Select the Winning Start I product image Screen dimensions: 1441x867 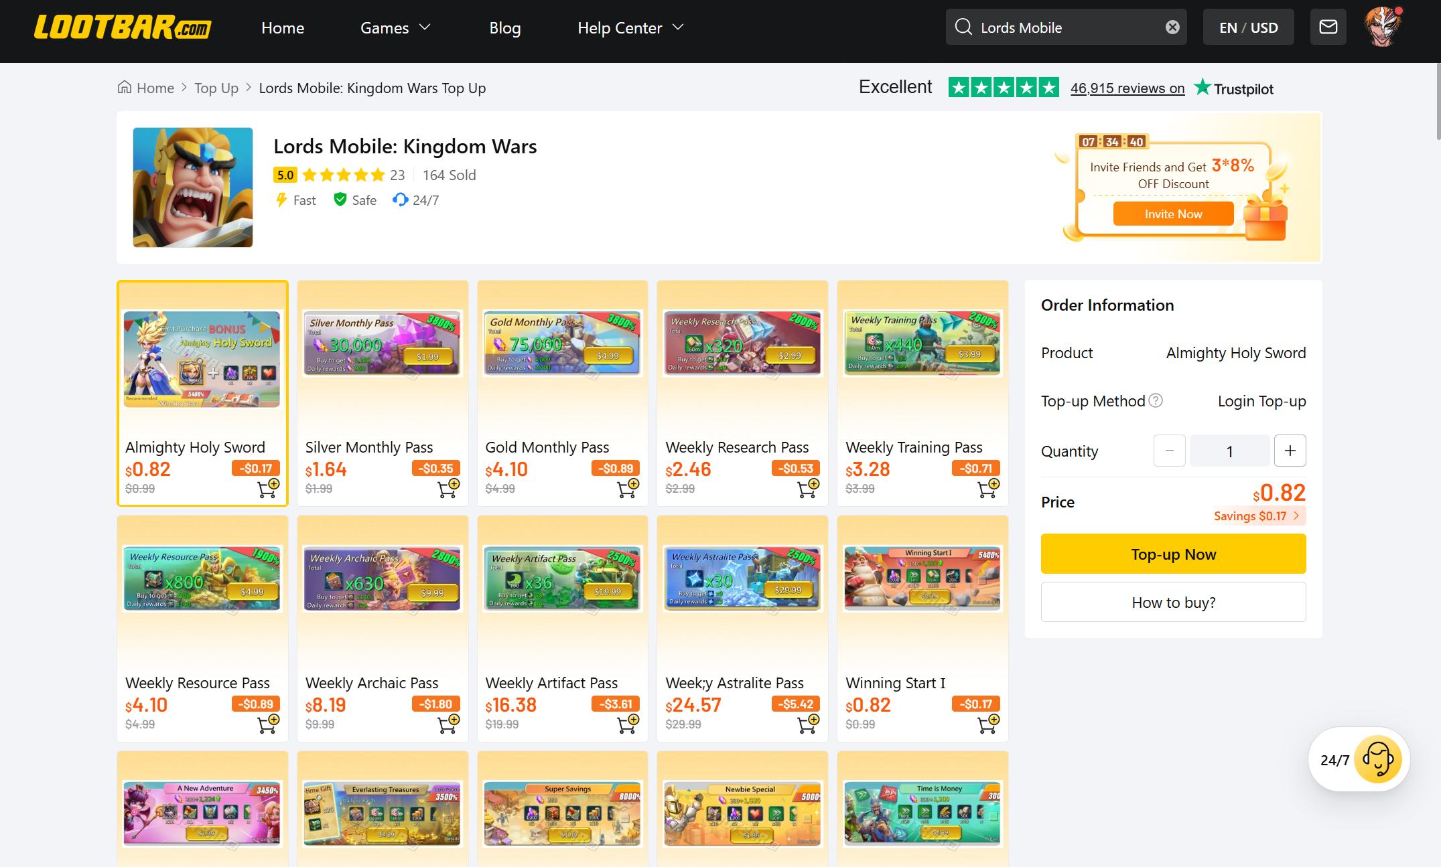923,578
